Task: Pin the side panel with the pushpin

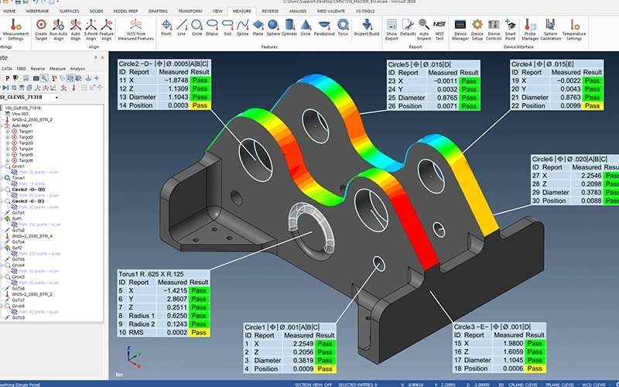Action: (x=95, y=57)
